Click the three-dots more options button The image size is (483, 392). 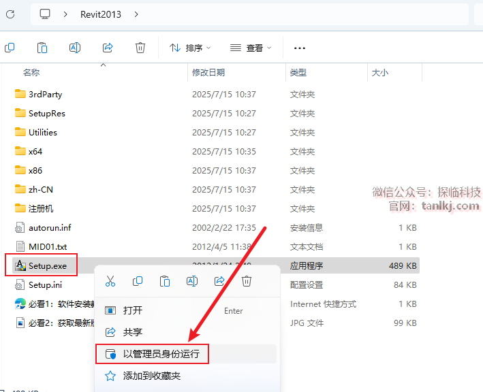299,48
